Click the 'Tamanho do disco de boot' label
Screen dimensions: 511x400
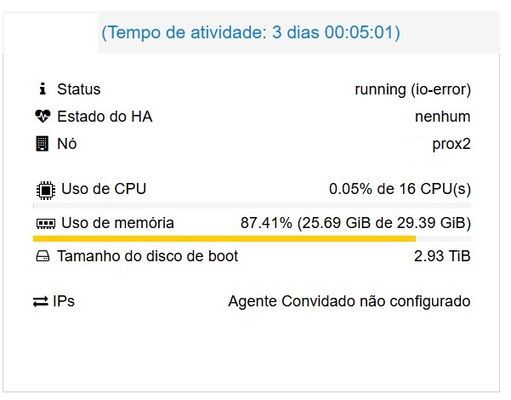point(148,256)
